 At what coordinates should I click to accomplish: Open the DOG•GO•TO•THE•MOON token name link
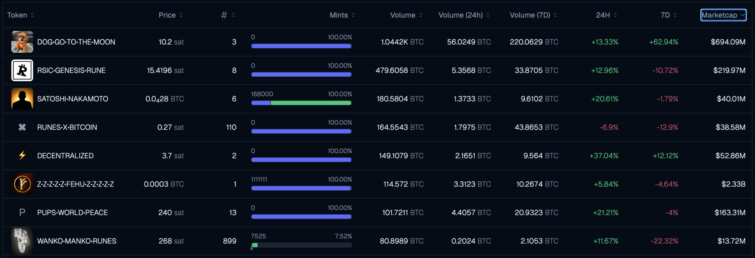76,42
